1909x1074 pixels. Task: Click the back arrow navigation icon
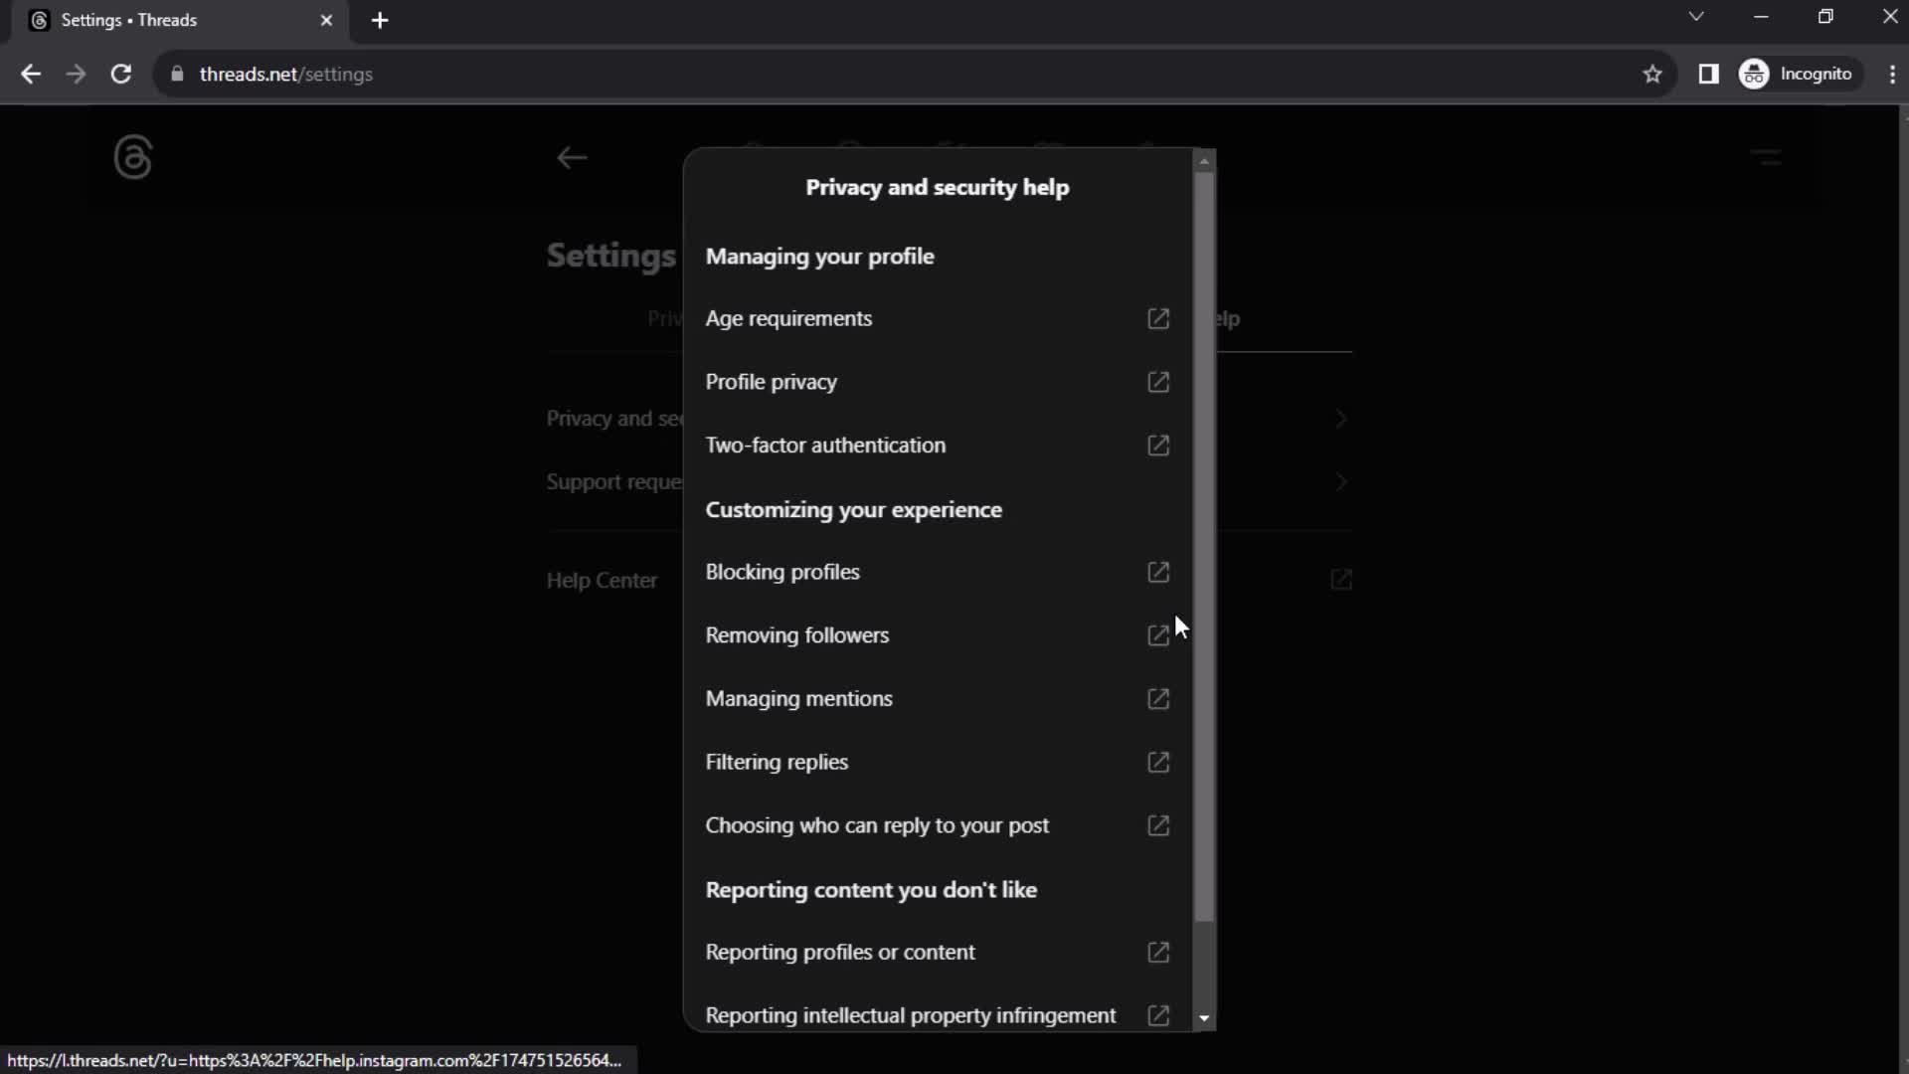point(573,157)
